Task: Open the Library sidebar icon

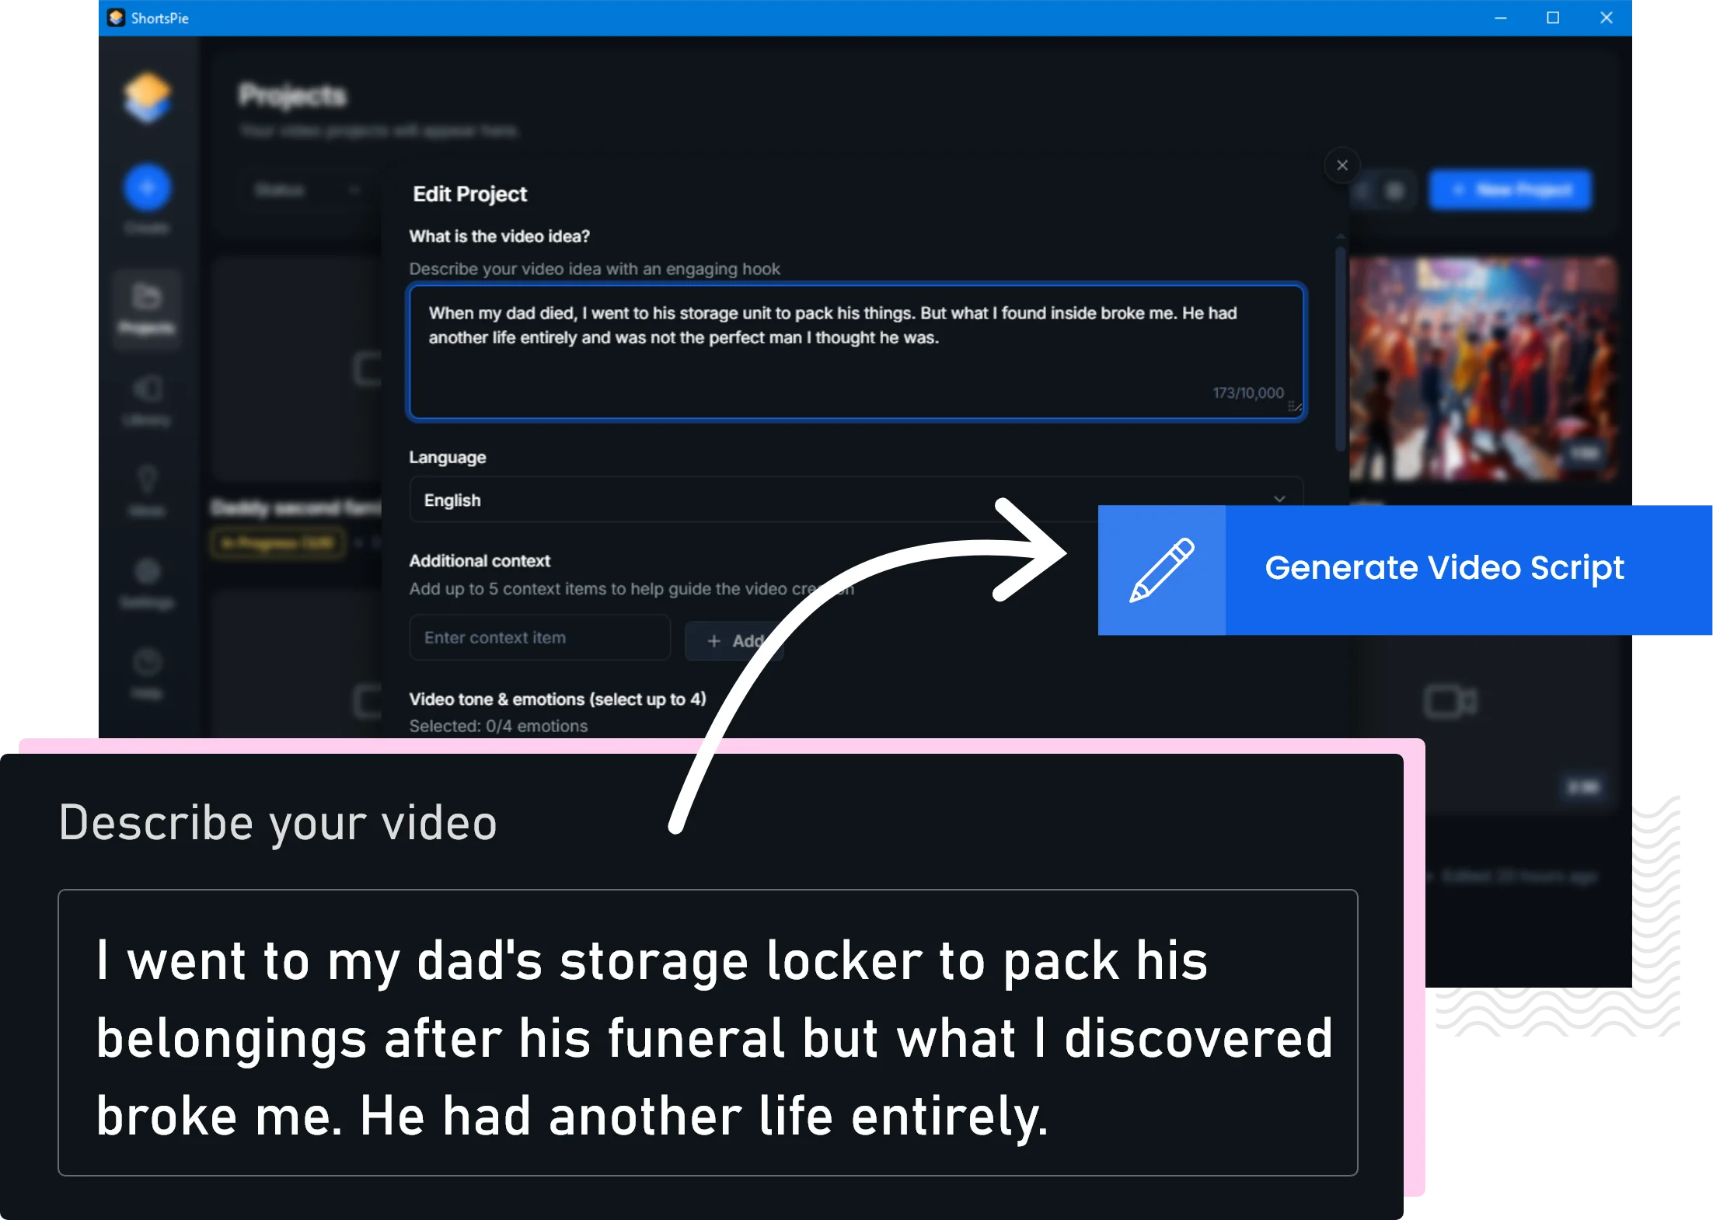Action: [x=147, y=389]
